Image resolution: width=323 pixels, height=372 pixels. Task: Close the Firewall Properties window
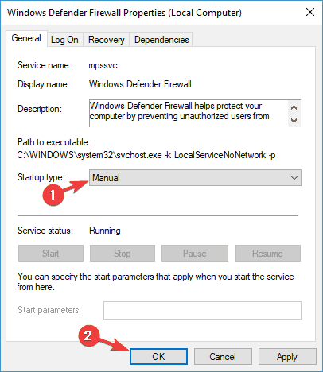coord(310,12)
